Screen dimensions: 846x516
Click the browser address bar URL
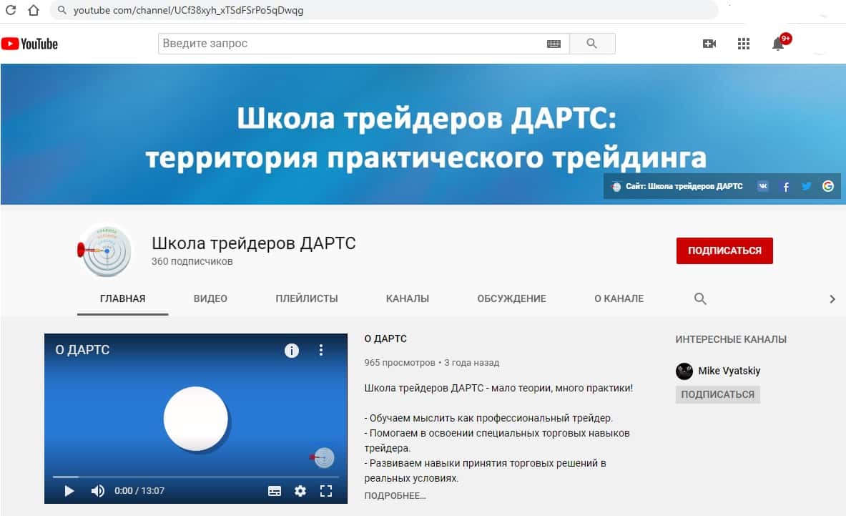pos(188,10)
